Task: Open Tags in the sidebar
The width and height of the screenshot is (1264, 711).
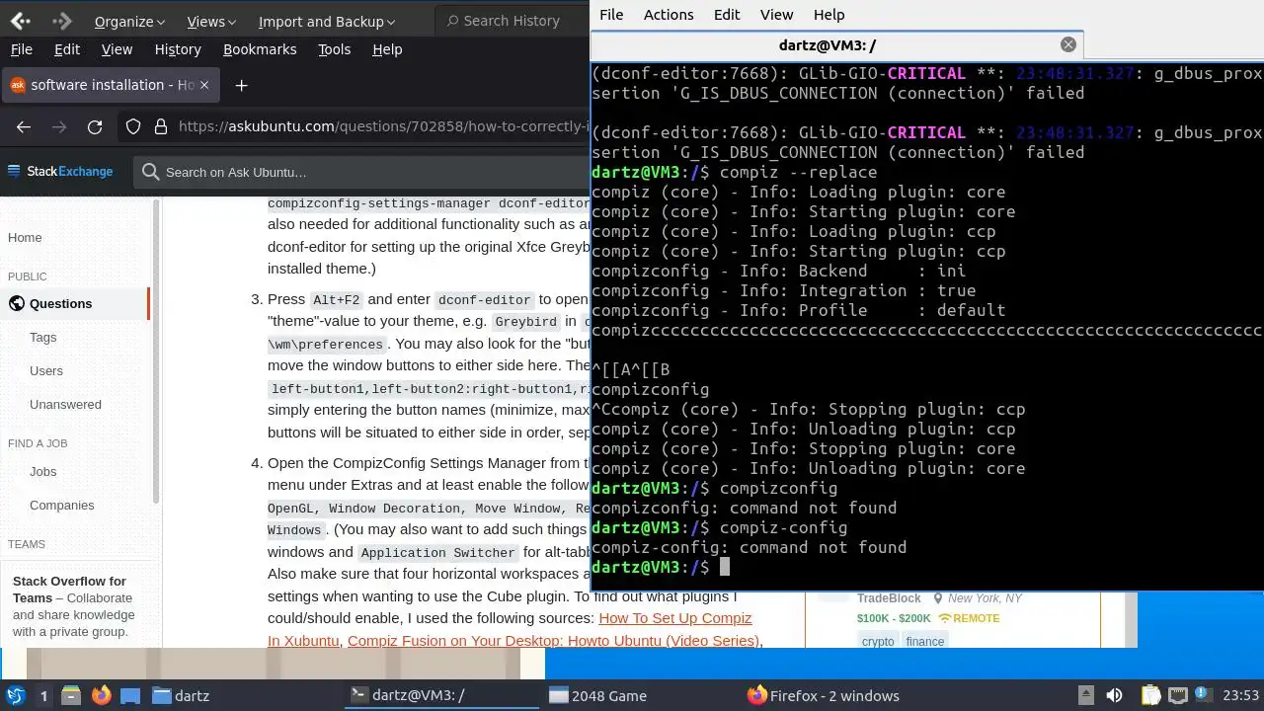Action: (x=42, y=337)
